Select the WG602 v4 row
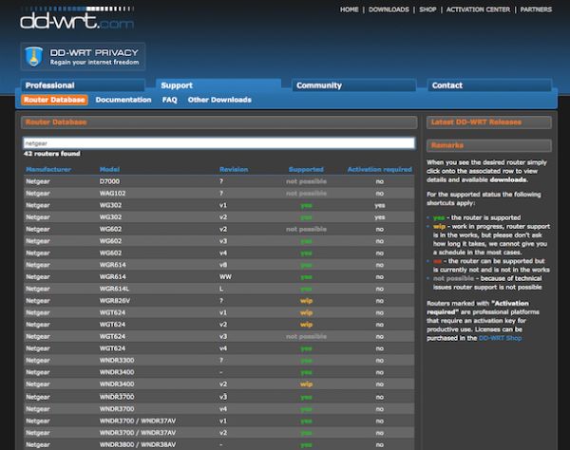The height and width of the screenshot is (450, 570). pos(218,253)
